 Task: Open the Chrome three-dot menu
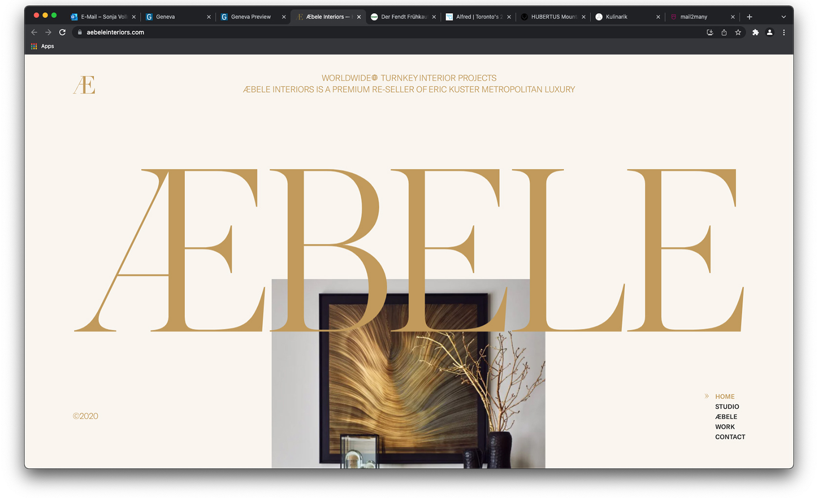[x=784, y=32]
